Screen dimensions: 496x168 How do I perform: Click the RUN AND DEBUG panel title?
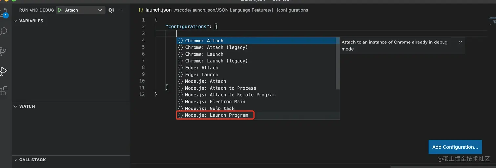tap(36, 10)
